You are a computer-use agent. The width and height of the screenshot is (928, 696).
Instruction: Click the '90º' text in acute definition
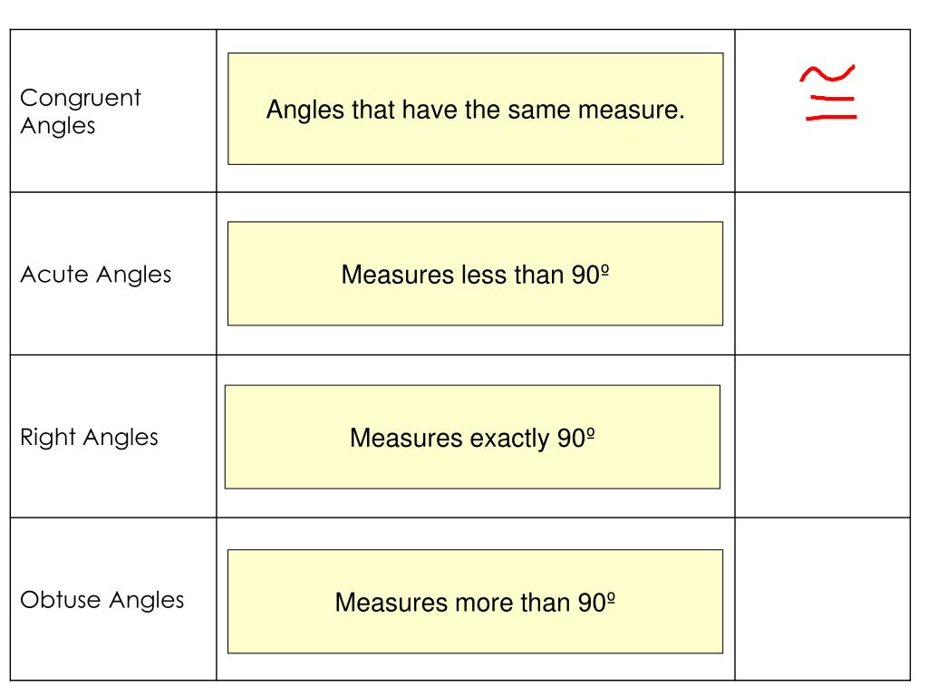(x=591, y=274)
